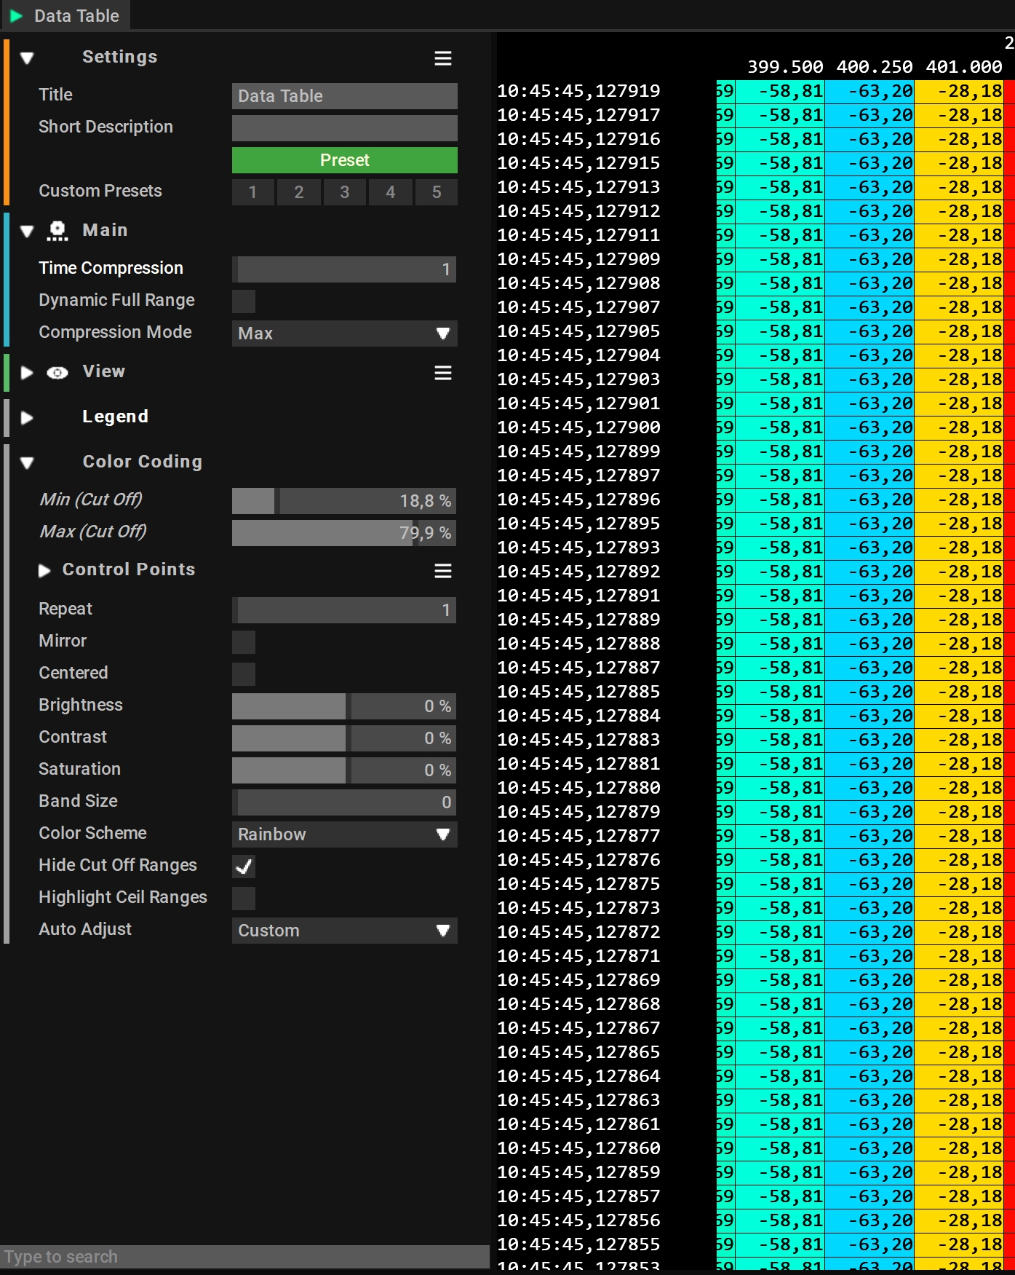Enable the Dynamic Full Range checkbox

pyautogui.click(x=244, y=301)
